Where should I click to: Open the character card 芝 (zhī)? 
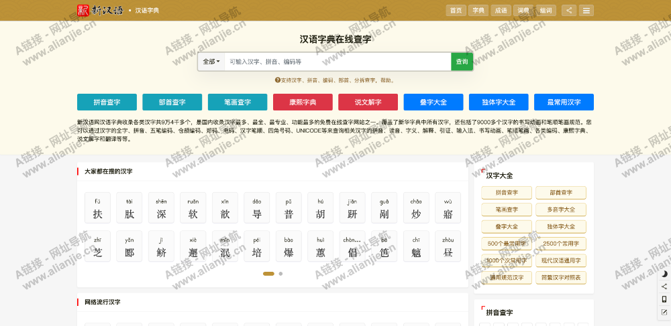click(x=97, y=246)
